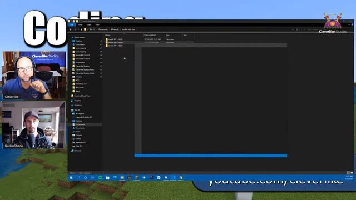The image size is (356, 200).
Task: Click the Back navigation arrow
Action: coord(71,29)
